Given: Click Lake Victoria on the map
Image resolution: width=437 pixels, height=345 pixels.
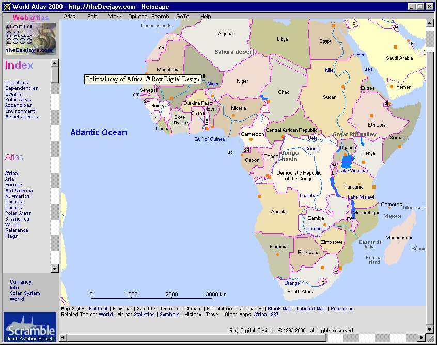Looking at the screenshot, I should [x=347, y=161].
